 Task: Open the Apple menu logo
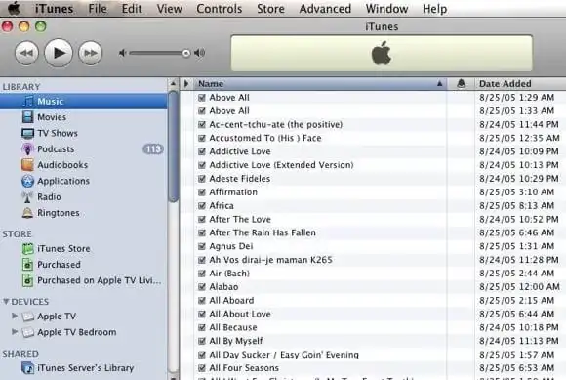pos(14,8)
